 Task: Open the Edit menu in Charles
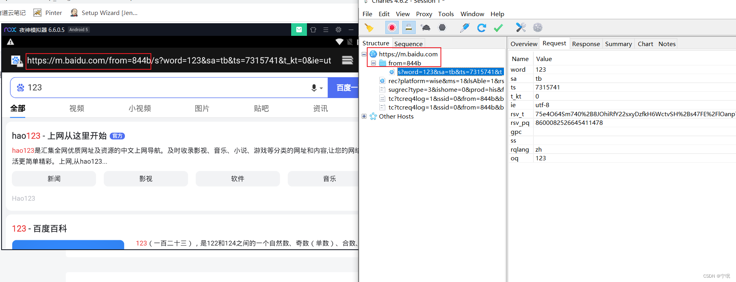tap(384, 14)
